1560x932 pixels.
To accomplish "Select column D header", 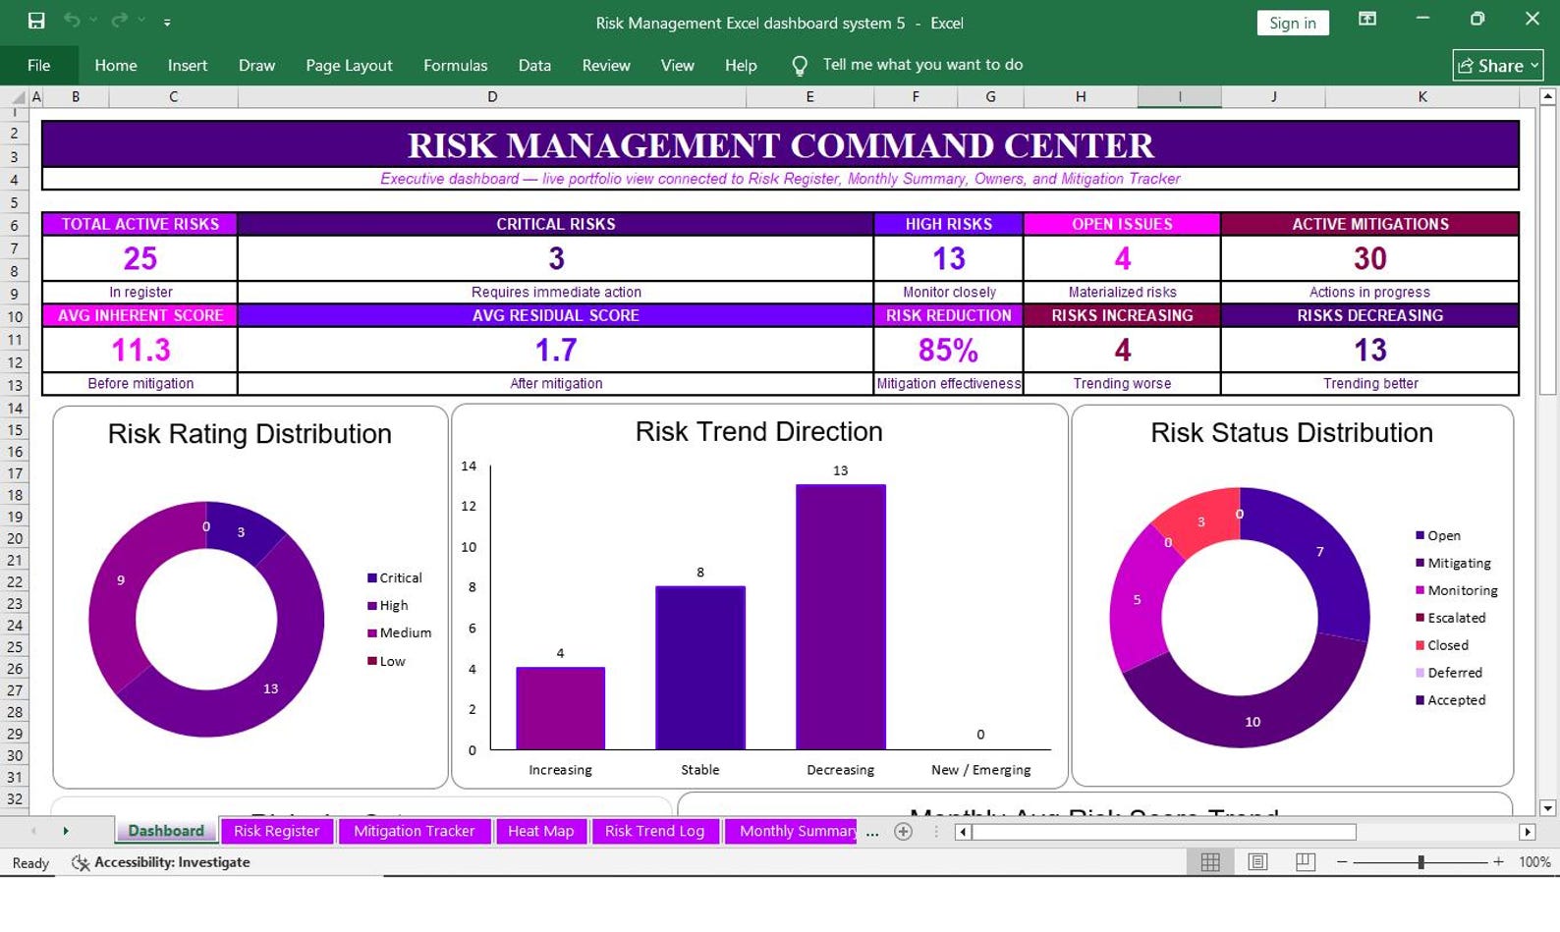I will [x=492, y=96].
